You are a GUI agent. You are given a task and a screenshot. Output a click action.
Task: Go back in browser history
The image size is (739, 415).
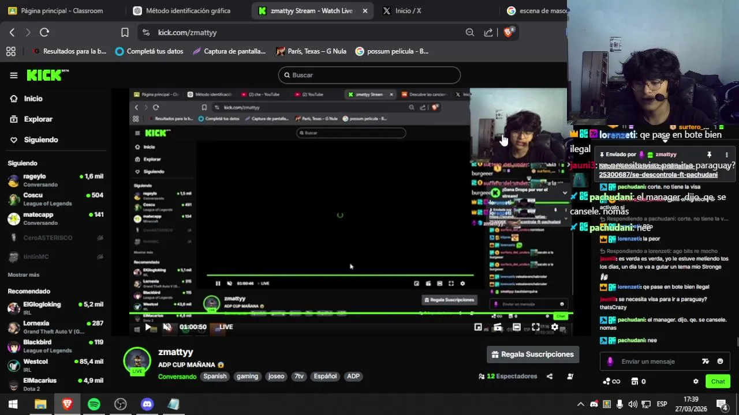(x=12, y=32)
